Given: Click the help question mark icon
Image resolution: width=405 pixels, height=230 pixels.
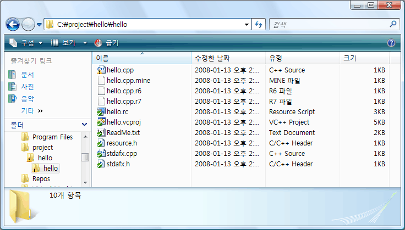Looking at the screenshot, I should click(391, 43).
